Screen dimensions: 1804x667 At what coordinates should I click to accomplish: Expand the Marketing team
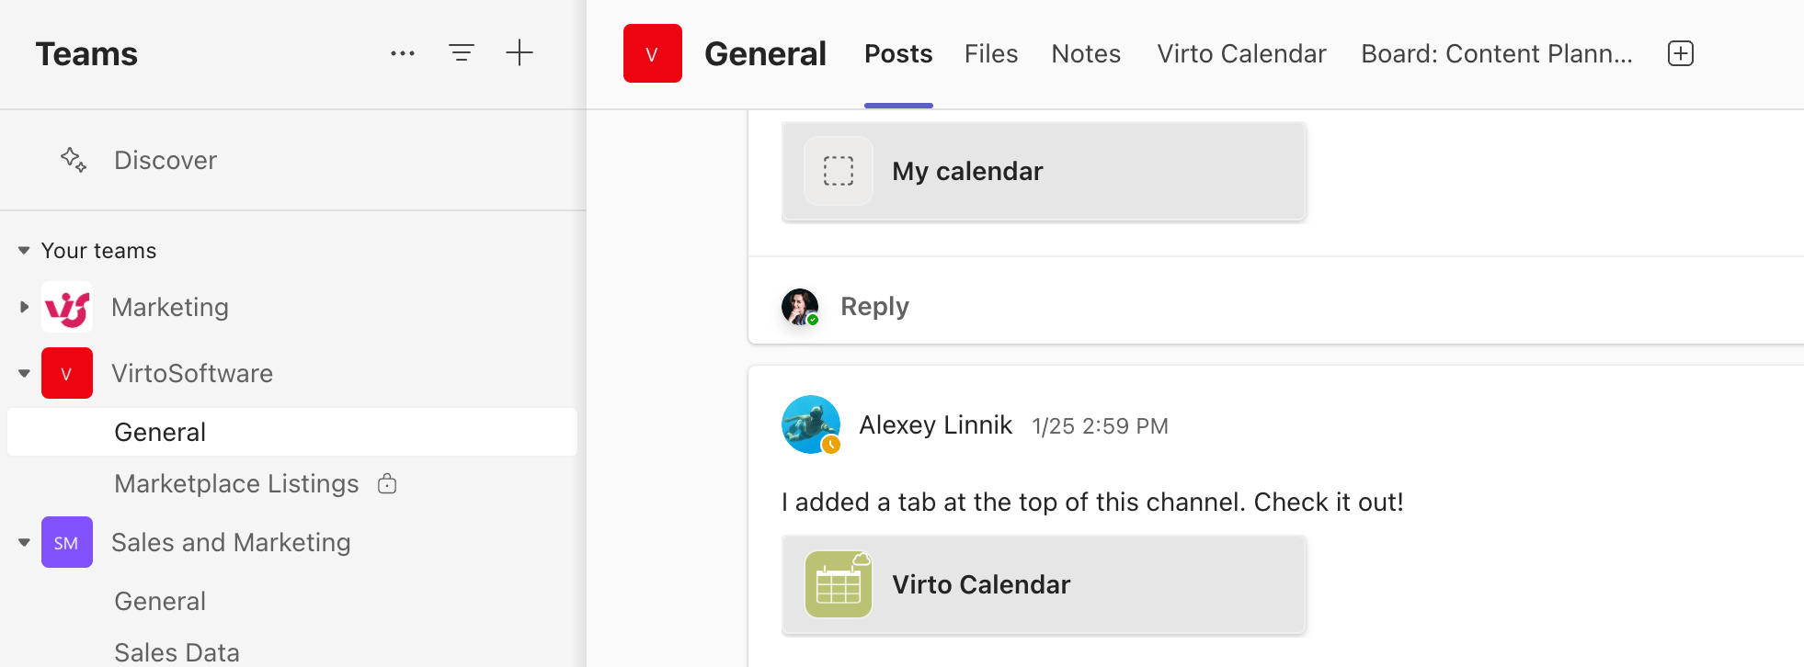point(24,307)
